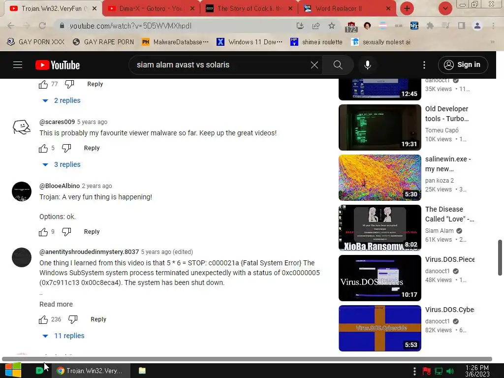The width and height of the screenshot is (504, 378).
Task: Open the tab search dropdown arrow
Action: [x=445, y=8]
